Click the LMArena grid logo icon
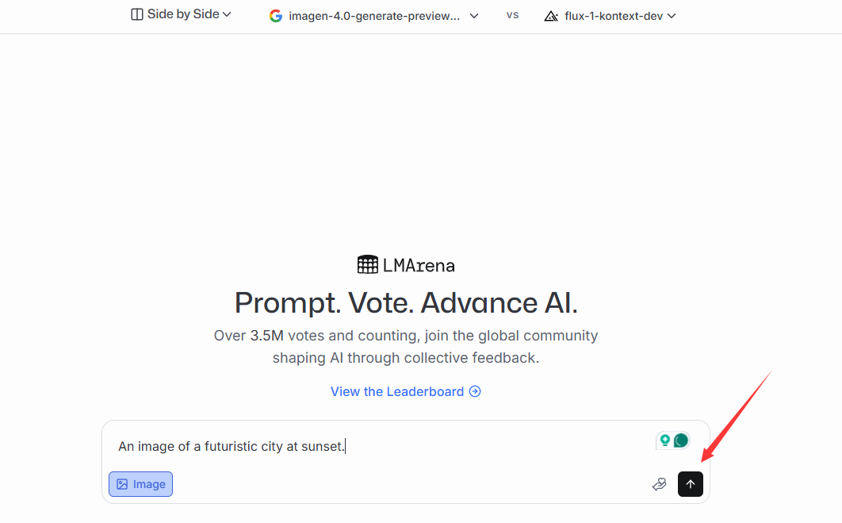The width and height of the screenshot is (842, 523). pos(368,264)
